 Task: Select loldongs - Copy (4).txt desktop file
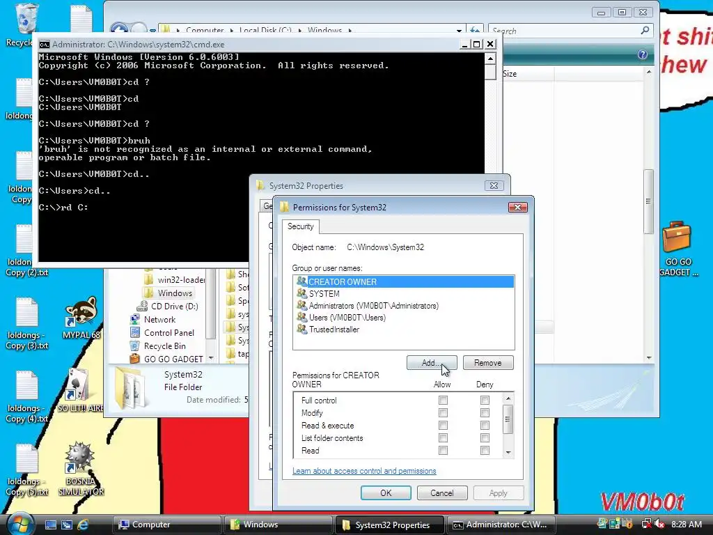point(27,396)
